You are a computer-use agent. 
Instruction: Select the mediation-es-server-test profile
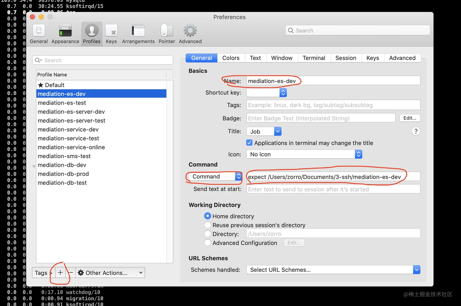tap(101, 120)
